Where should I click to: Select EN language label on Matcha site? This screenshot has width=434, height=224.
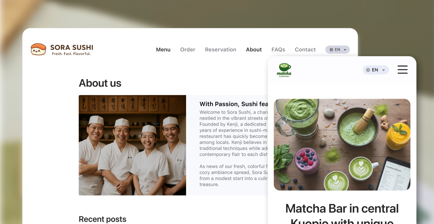[x=375, y=70]
